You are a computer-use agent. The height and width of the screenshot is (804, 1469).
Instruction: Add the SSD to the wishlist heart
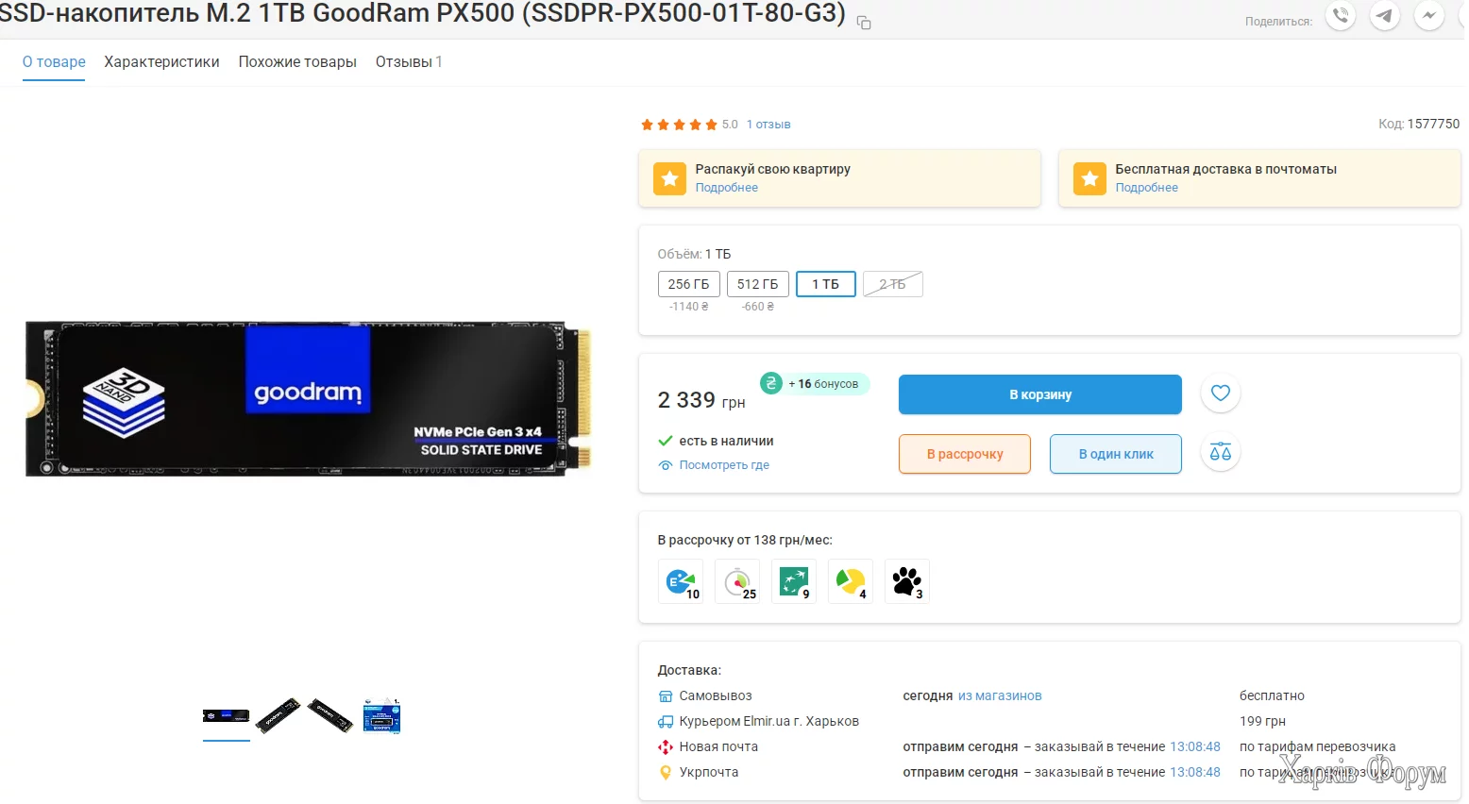[1221, 394]
